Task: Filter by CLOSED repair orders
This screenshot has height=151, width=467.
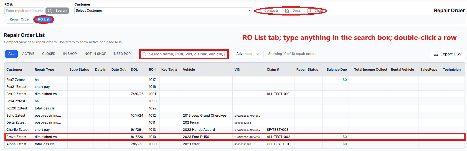Action: click(x=49, y=54)
